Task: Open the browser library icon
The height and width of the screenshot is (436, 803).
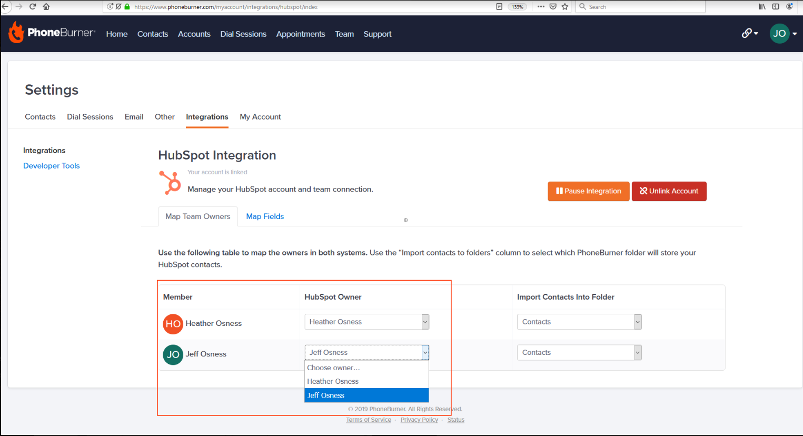Action: (762, 7)
